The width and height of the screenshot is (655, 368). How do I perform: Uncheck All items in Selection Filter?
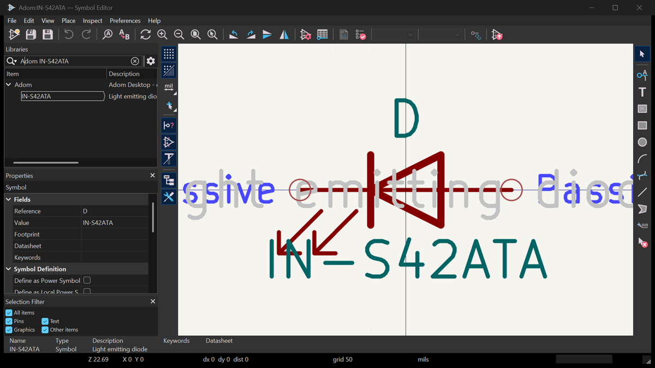point(9,312)
